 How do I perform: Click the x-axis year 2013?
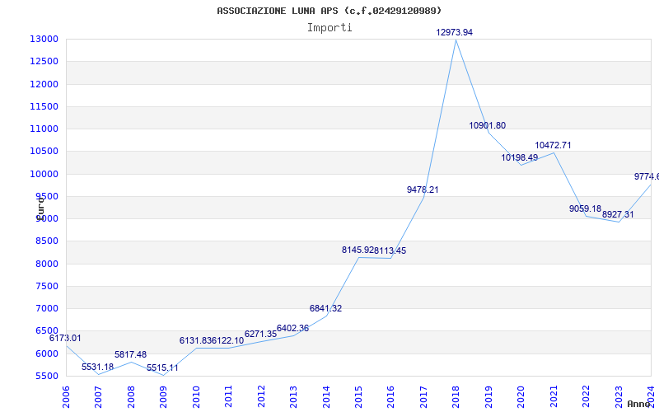[x=293, y=397]
